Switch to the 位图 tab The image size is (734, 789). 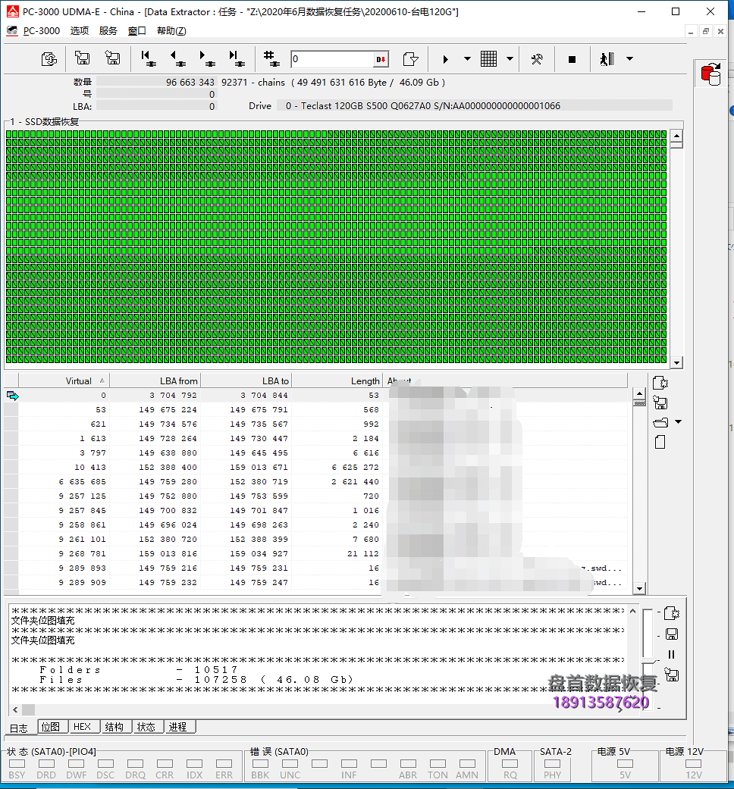click(51, 727)
